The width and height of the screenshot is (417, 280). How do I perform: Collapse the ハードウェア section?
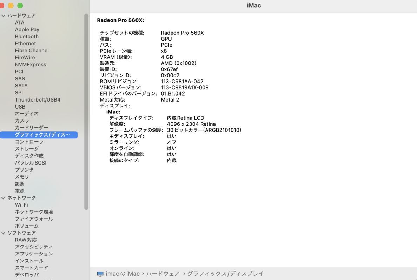pyautogui.click(x=4, y=16)
